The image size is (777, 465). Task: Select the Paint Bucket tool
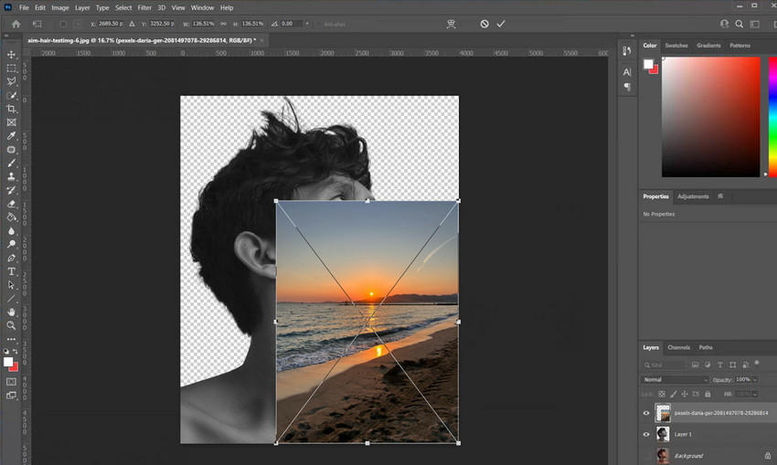click(11, 217)
